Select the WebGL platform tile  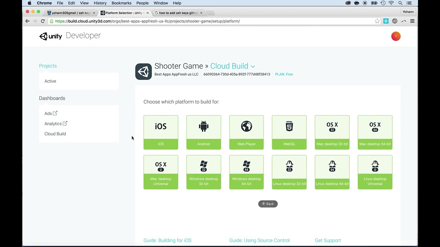(289, 132)
